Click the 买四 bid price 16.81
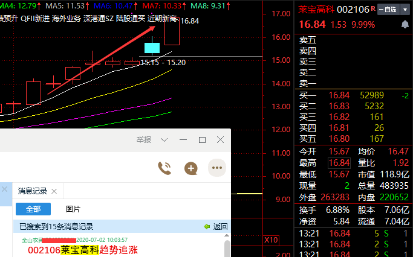Image resolution: width=413 pixels, height=257 pixels. [339, 128]
